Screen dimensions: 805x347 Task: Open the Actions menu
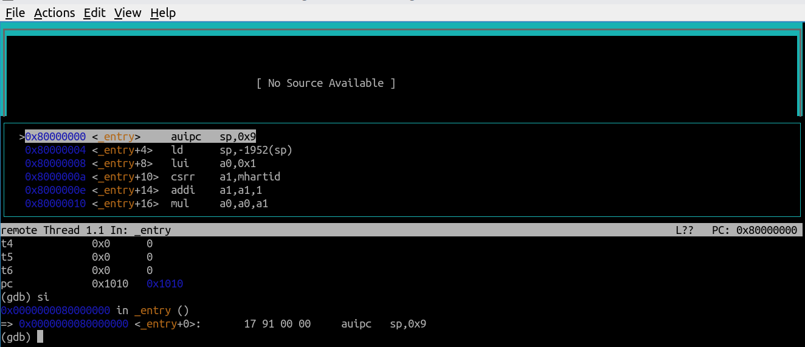click(54, 13)
